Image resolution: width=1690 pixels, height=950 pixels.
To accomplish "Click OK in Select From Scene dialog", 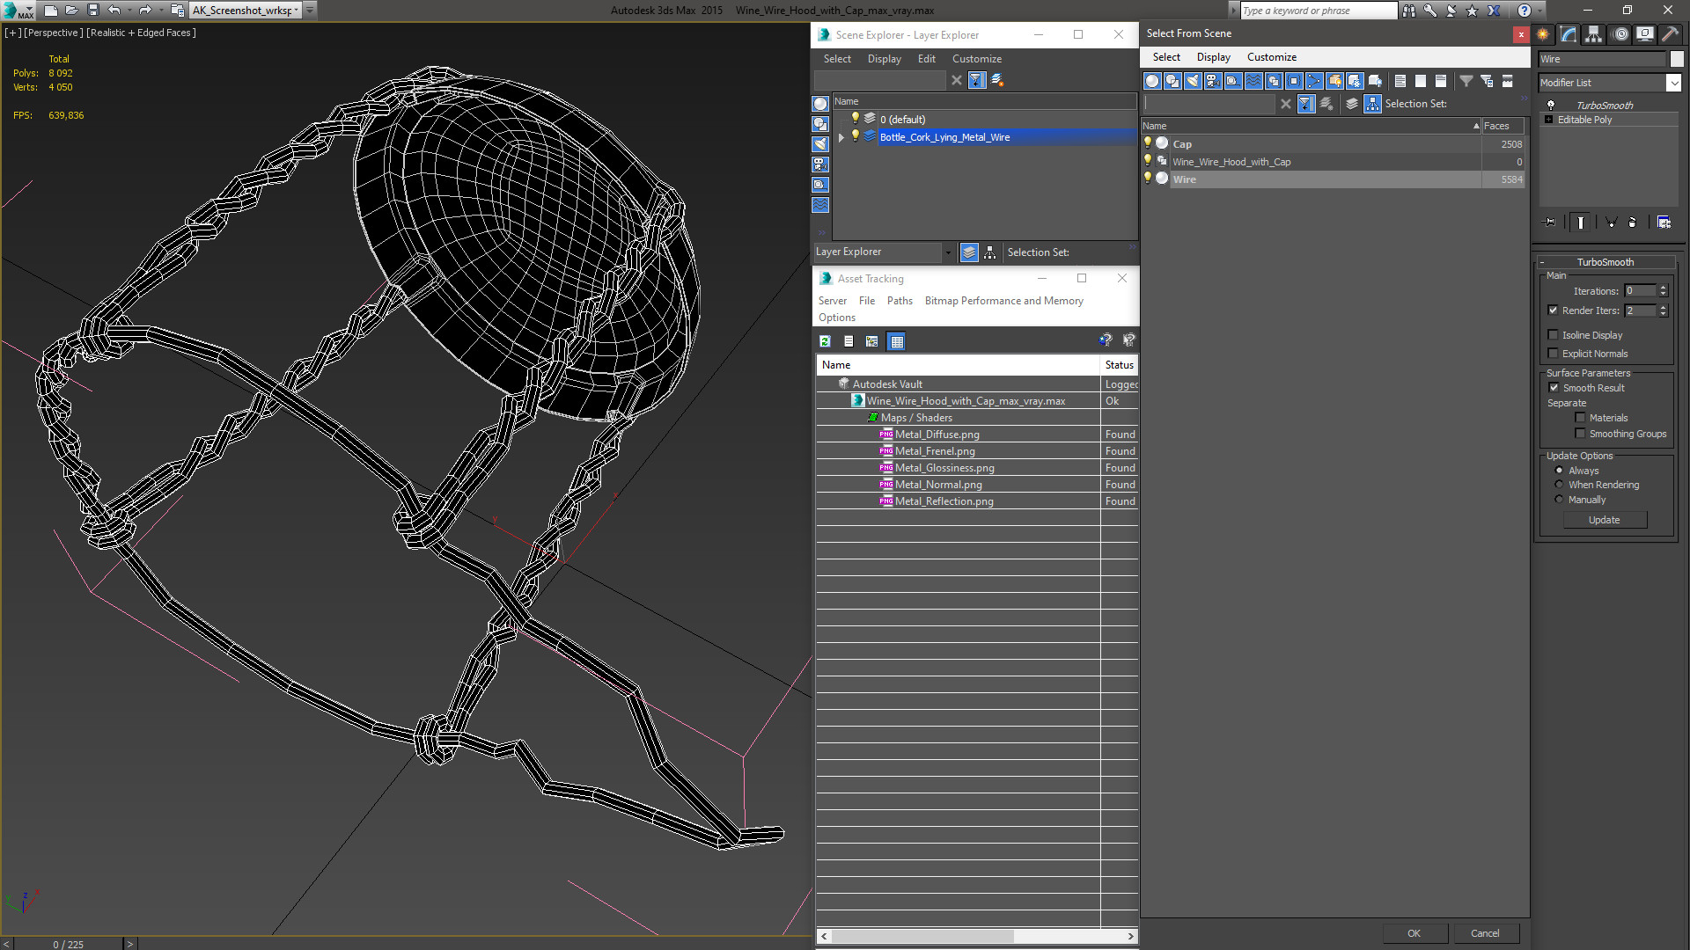I will pos(1414,933).
